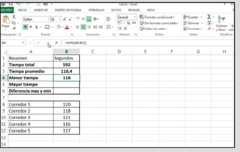The image size is (240, 152).
Task: Open the INSERTAR ribbon tab
Action: (41, 10)
